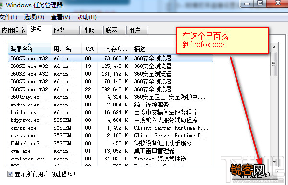This screenshot has width=288, height=185.
Task: Toggle 显示所有用户的进程 checkbox
Action: tap(10, 174)
